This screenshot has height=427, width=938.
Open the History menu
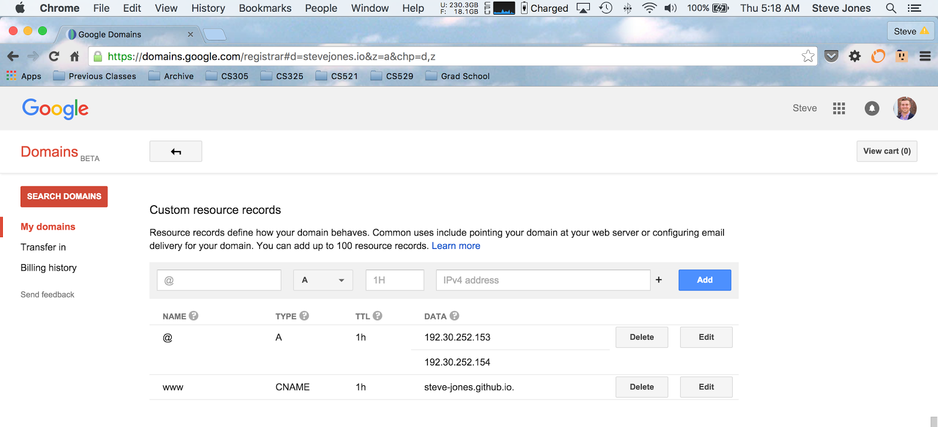pos(208,8)
